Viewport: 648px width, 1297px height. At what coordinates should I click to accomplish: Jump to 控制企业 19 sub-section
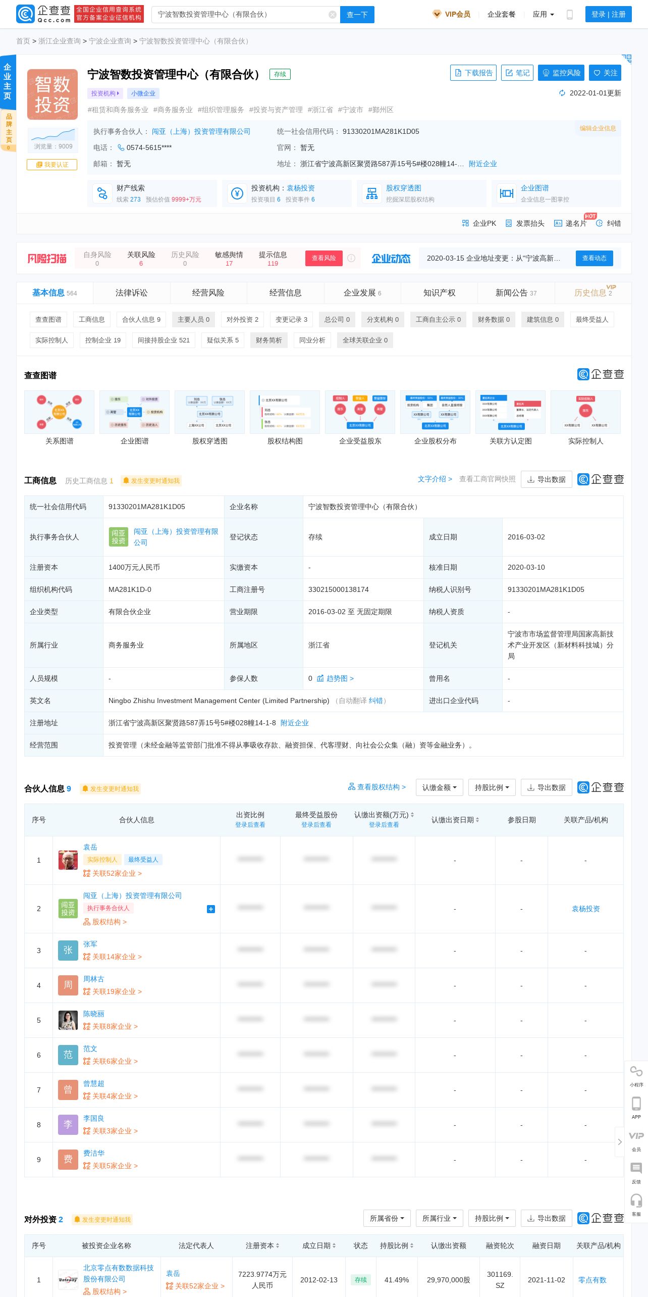pos(103,340)
